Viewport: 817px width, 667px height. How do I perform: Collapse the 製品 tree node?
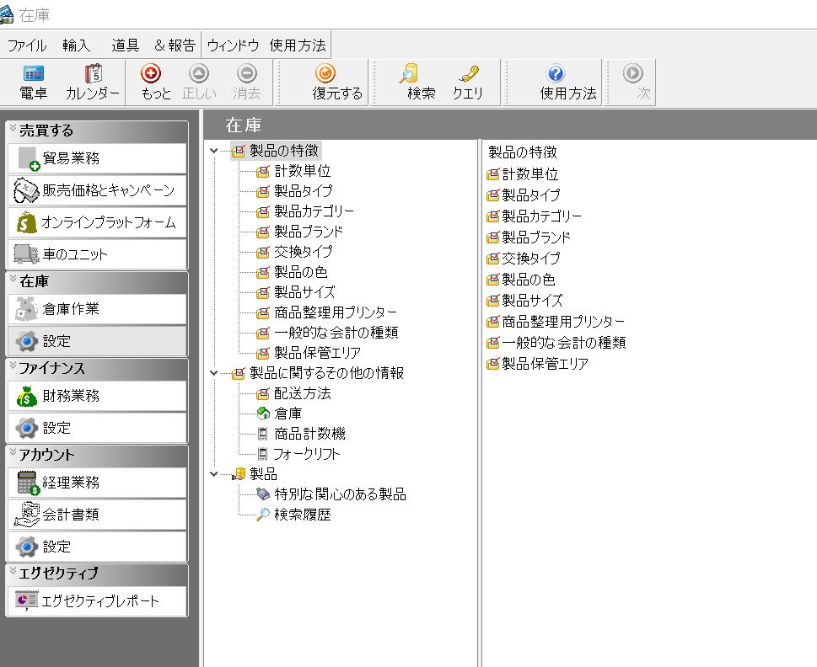click(x=214, y=474)
